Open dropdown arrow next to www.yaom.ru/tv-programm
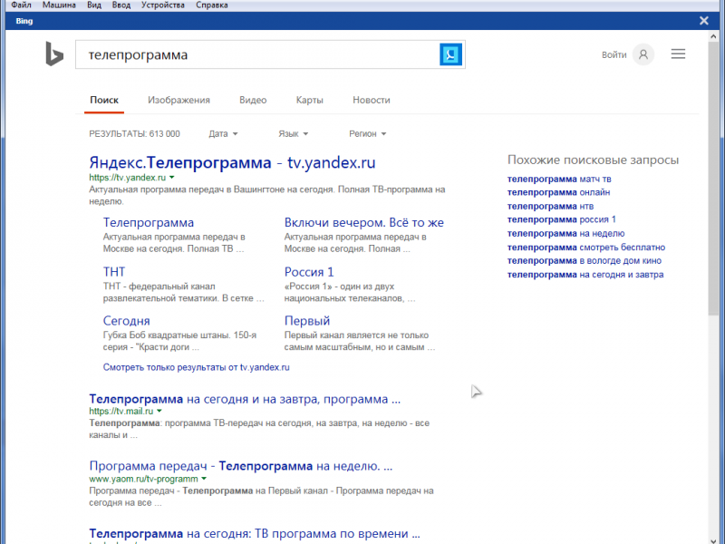Screen dimensions: 725x544 203,479
